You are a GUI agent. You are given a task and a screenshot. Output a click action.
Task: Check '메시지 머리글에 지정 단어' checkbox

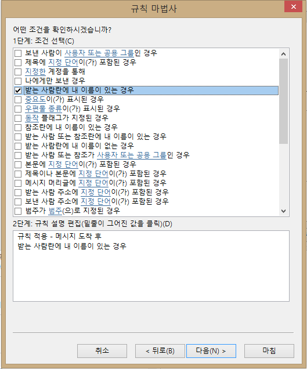18,183
